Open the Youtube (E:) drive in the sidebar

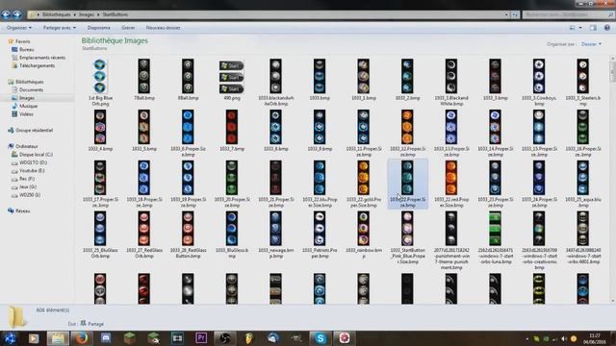point(32,171)
